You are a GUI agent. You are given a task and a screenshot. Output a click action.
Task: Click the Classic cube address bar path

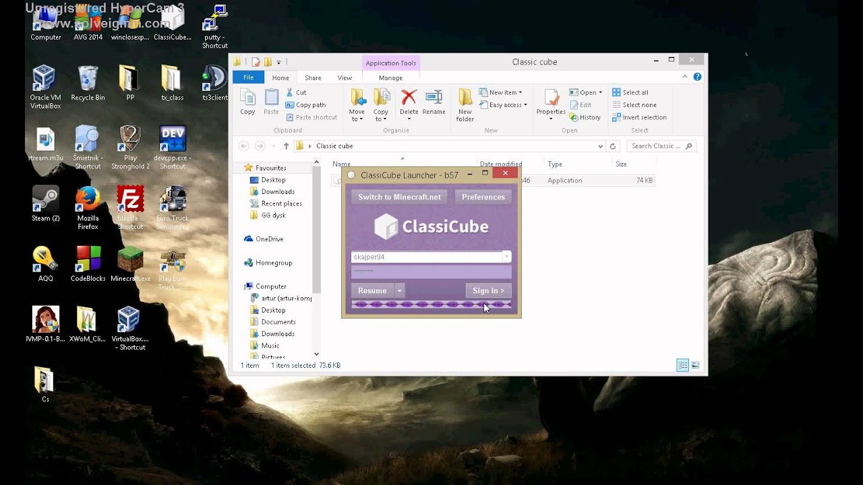(334, 146)
